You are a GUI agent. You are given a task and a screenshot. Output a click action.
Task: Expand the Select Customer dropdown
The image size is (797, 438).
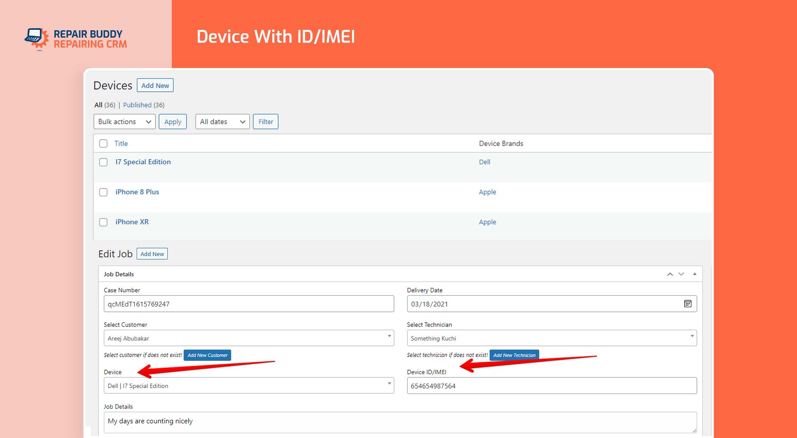(x=249, y=338)
